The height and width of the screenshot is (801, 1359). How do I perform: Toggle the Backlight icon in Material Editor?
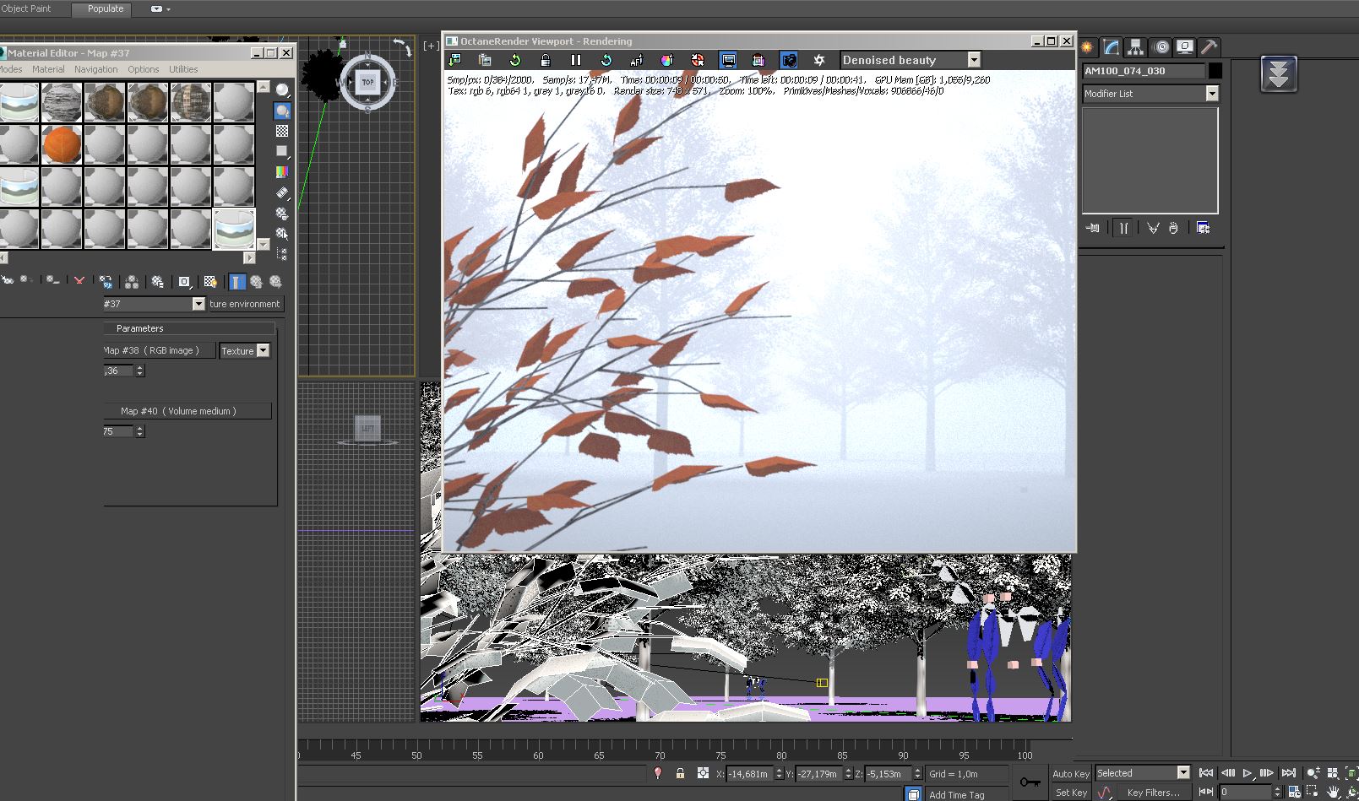tap(282, 111)
